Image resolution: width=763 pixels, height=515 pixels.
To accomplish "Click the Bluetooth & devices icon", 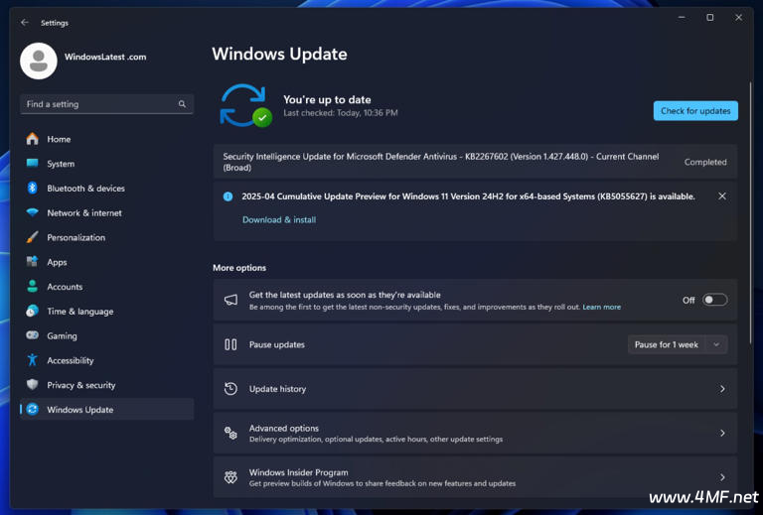I will (x=33, y=188).
